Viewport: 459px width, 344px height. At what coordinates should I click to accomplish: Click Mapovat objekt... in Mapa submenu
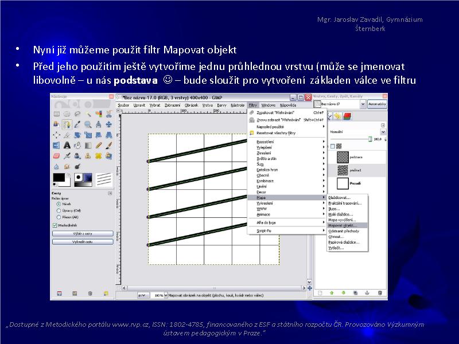pos(347,225)
